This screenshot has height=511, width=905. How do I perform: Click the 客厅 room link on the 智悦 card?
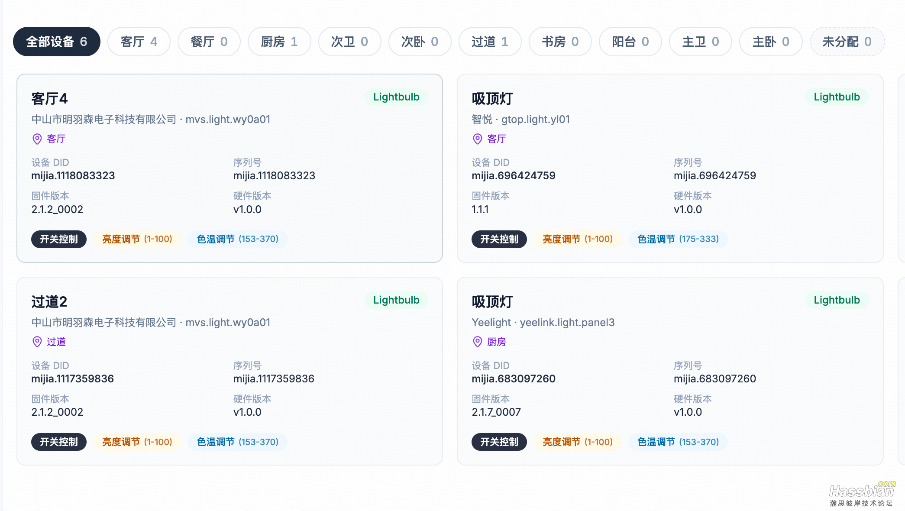[x=497, y=139]
